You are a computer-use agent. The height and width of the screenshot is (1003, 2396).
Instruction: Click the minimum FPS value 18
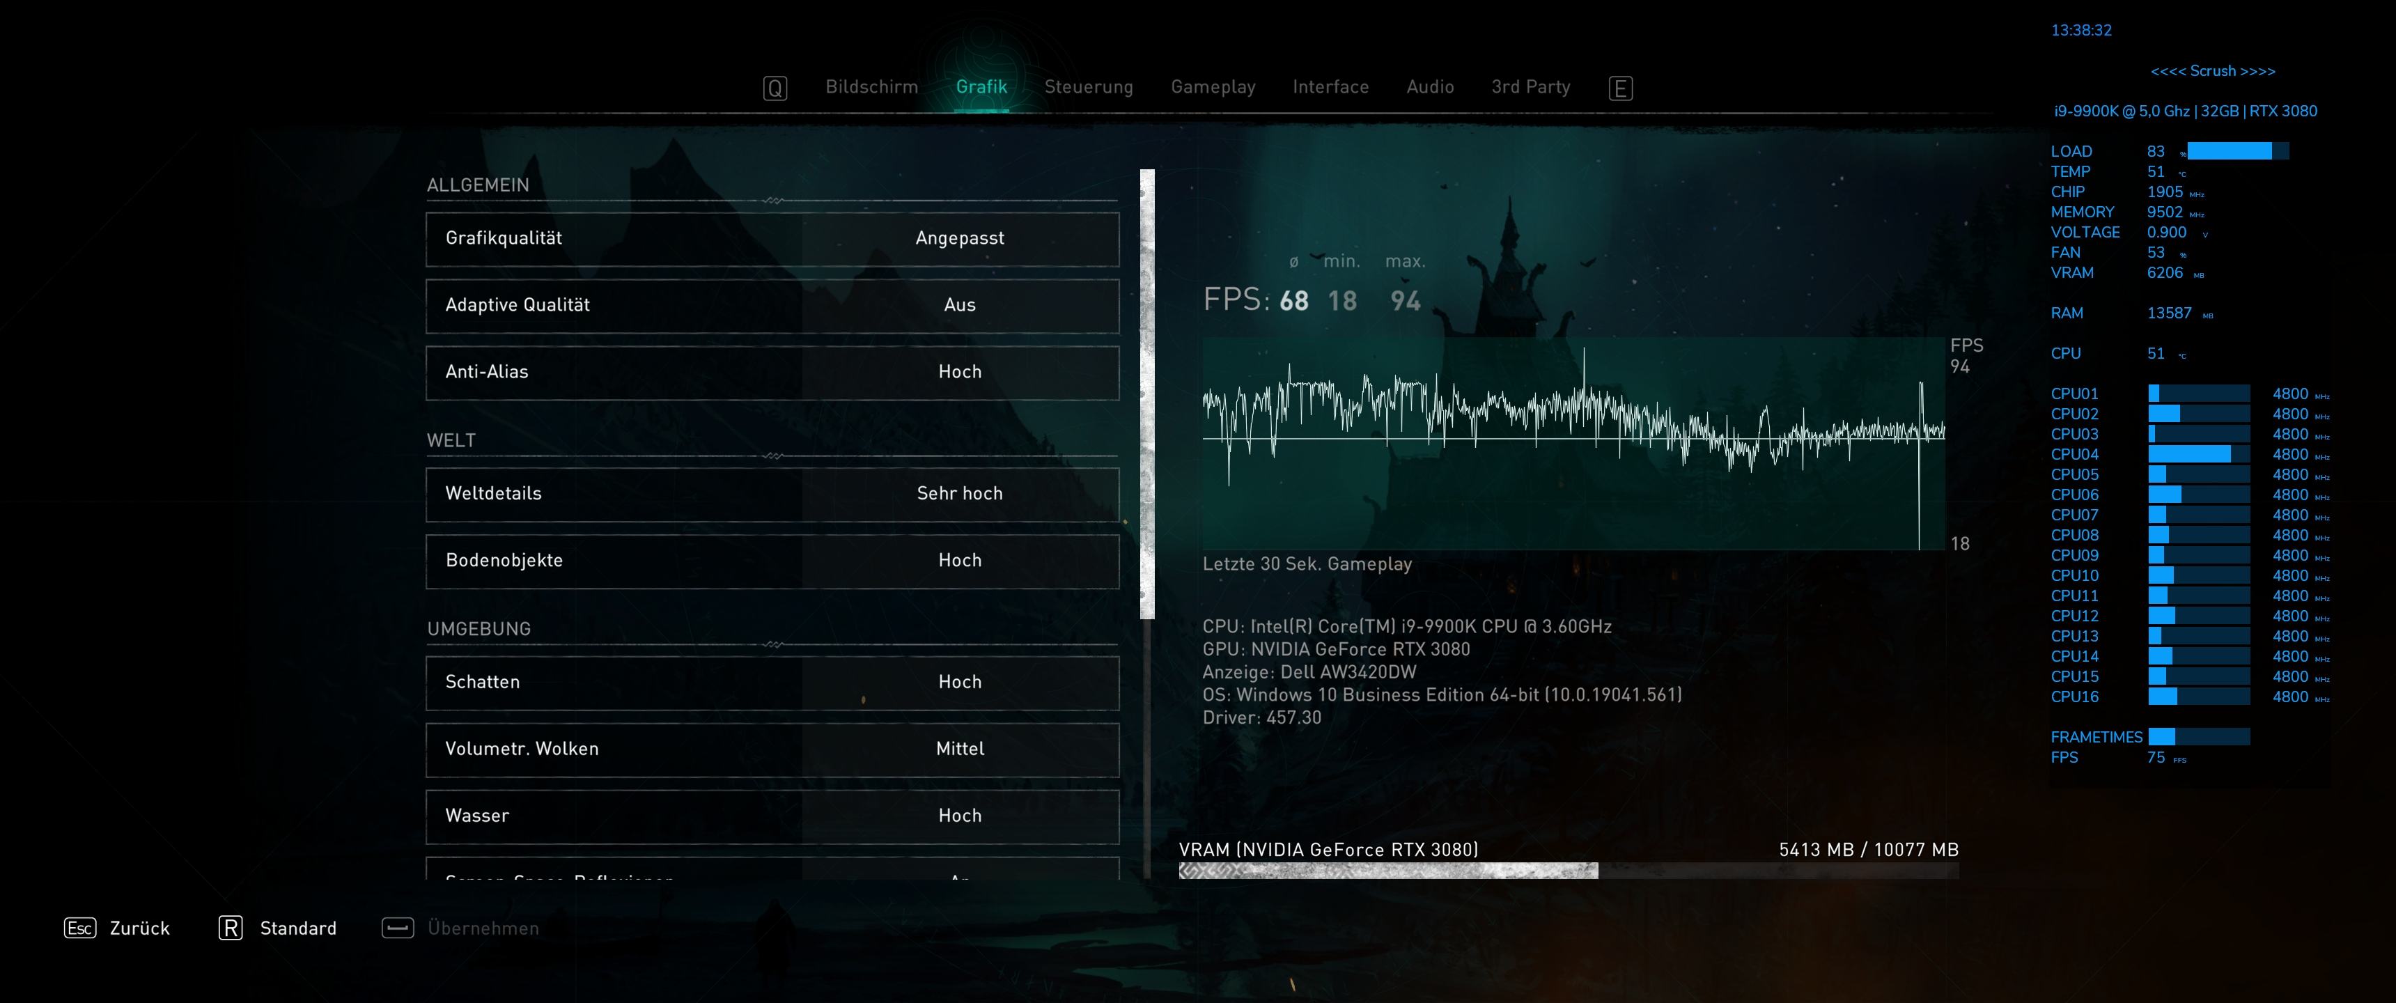pos(1342,300)
